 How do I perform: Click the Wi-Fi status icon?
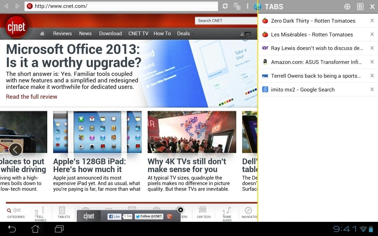[364, 229]
